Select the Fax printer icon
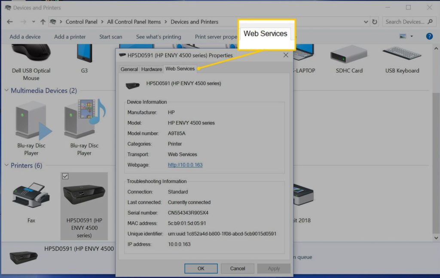 pyautogui.click(x=31, y=196)
